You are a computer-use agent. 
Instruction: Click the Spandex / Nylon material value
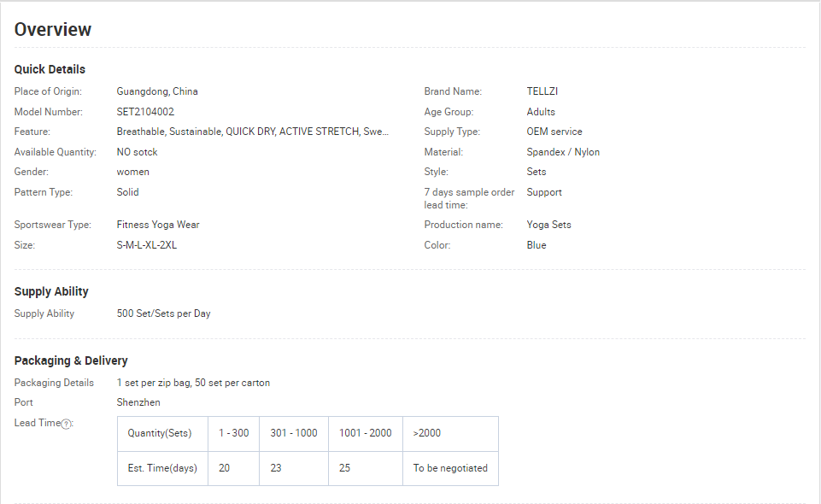click(x=563, y=152)
